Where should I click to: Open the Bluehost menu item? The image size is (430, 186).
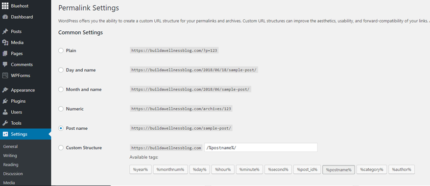[x=20, y=6]
